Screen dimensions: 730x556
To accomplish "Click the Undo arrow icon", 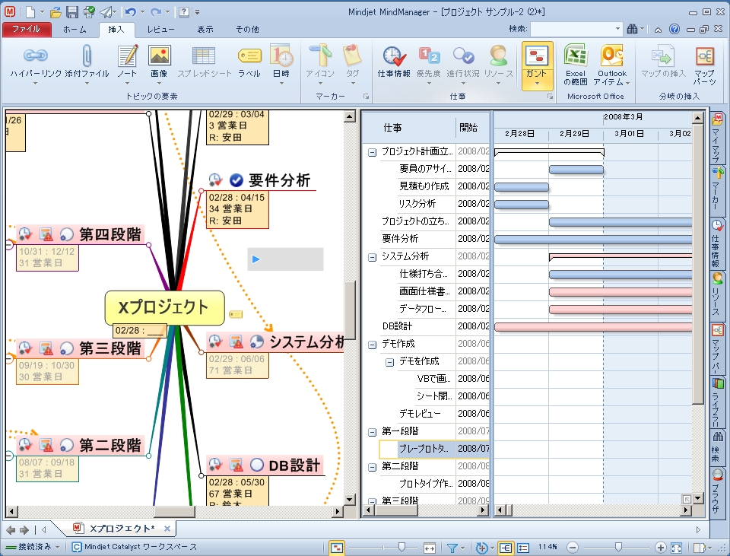I will point(130,12).
